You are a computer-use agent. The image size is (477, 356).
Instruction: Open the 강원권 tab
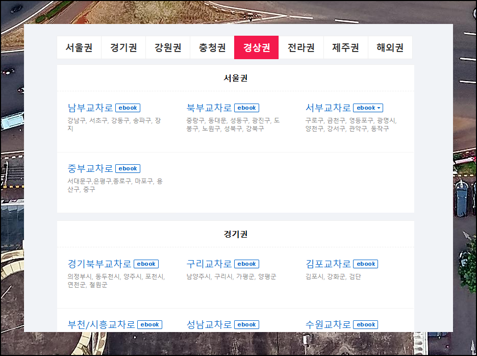pyautogui.click(x=168, y=47)
